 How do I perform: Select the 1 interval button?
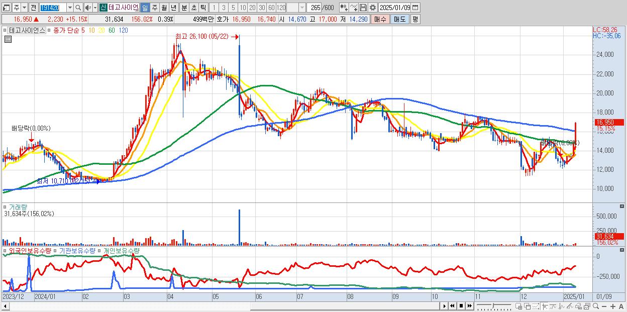coord(214,8)
